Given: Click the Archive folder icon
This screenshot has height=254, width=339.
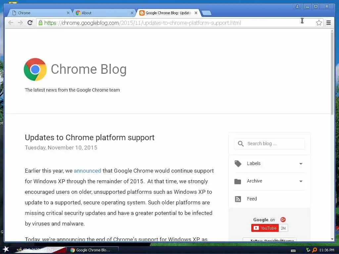Looking at the screenshot, I should [238, 181].
